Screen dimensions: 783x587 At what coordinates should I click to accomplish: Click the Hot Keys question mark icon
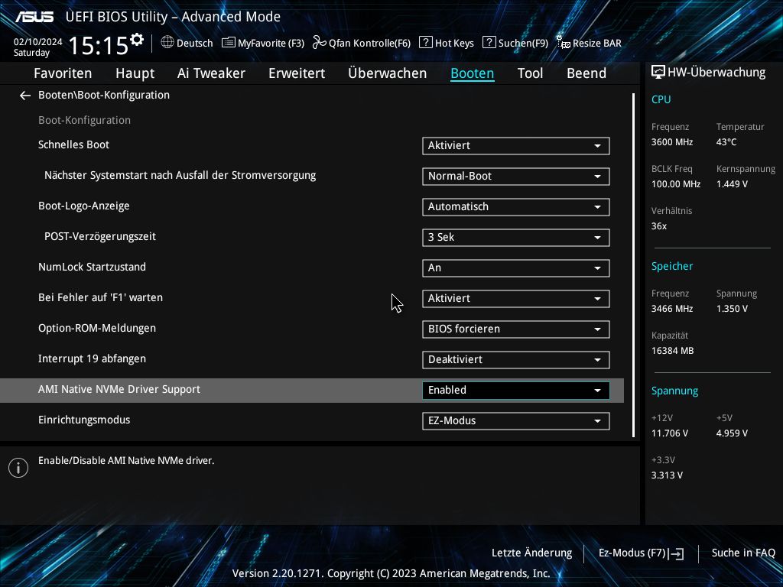click(x=425, y=43)
